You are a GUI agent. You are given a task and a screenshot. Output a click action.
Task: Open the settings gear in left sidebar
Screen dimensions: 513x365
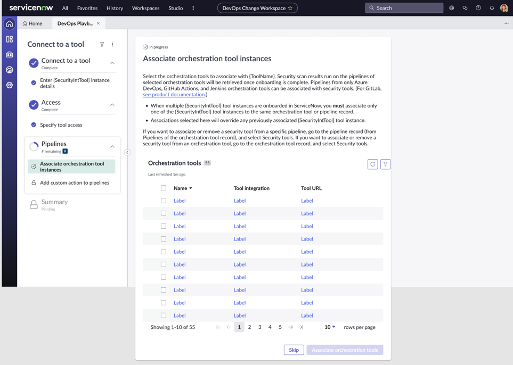pos(10,85)
